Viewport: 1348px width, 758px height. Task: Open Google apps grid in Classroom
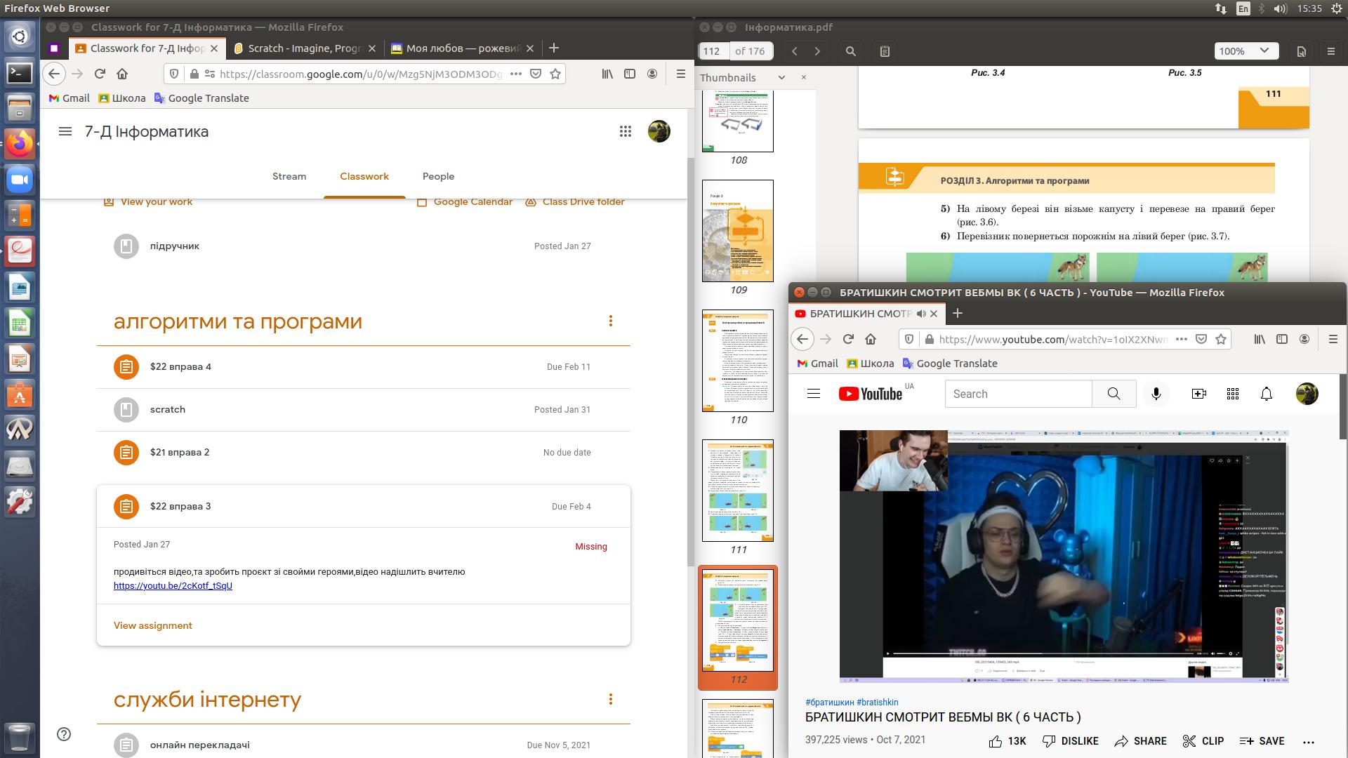625,131
